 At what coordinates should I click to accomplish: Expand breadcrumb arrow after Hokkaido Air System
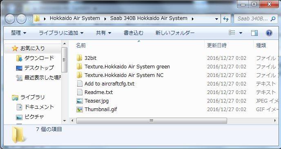[105, 19]
